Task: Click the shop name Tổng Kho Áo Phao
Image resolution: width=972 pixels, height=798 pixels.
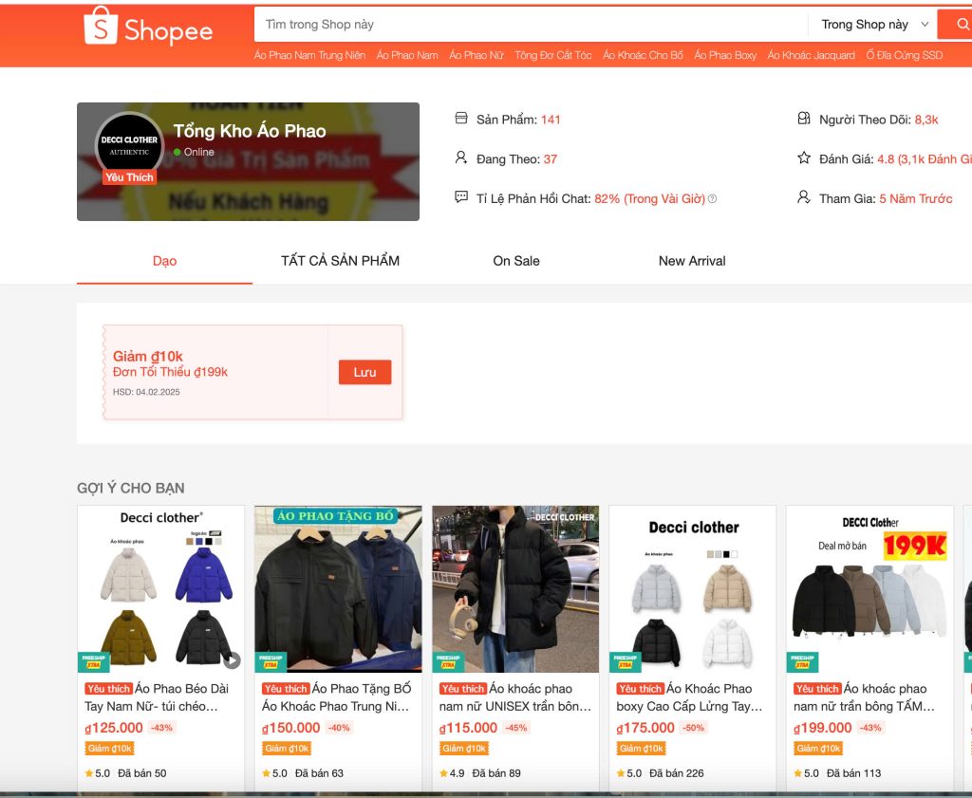Action: [250, 131]
